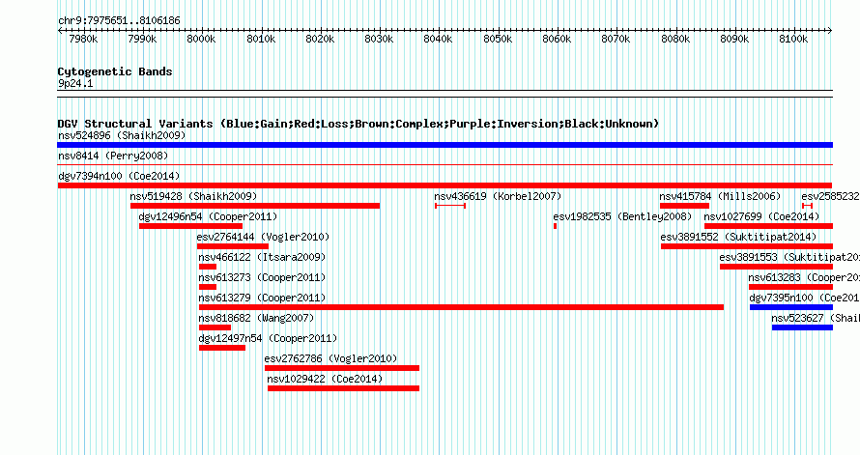The height and width of the screenshot is (455, 860).
Task: Open the esv2764144 (Vogler2010) label
Action: tap(263, 237)
